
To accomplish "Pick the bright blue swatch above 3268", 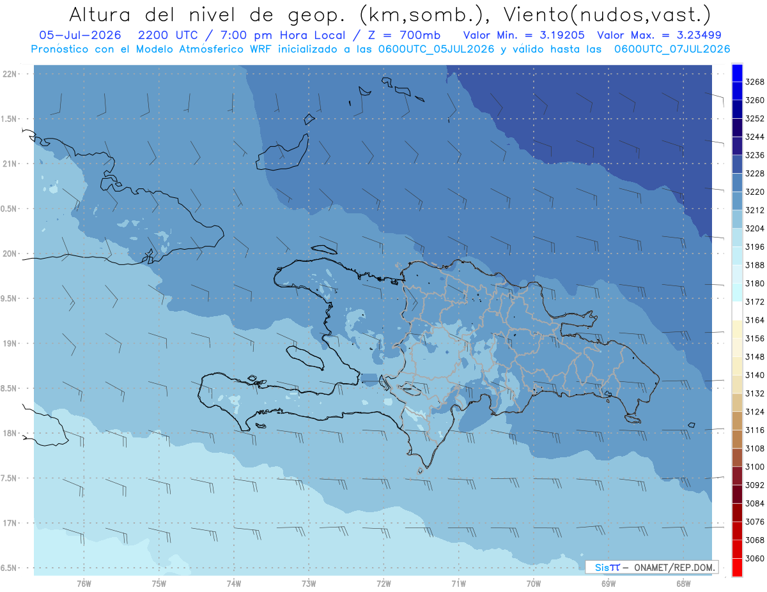I will coord(737,73).
